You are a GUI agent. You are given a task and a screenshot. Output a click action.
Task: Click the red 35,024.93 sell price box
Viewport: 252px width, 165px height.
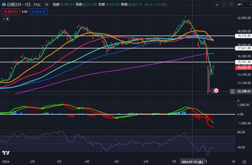point(11,12)
